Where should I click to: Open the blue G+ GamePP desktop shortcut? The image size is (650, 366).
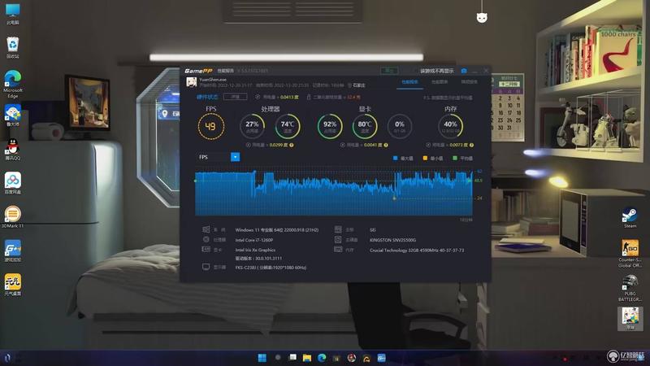(13, 251)
